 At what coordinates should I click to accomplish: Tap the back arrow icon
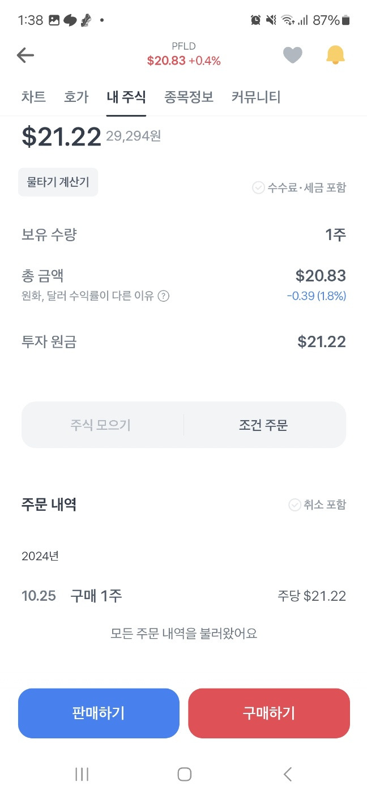point(25,55)
